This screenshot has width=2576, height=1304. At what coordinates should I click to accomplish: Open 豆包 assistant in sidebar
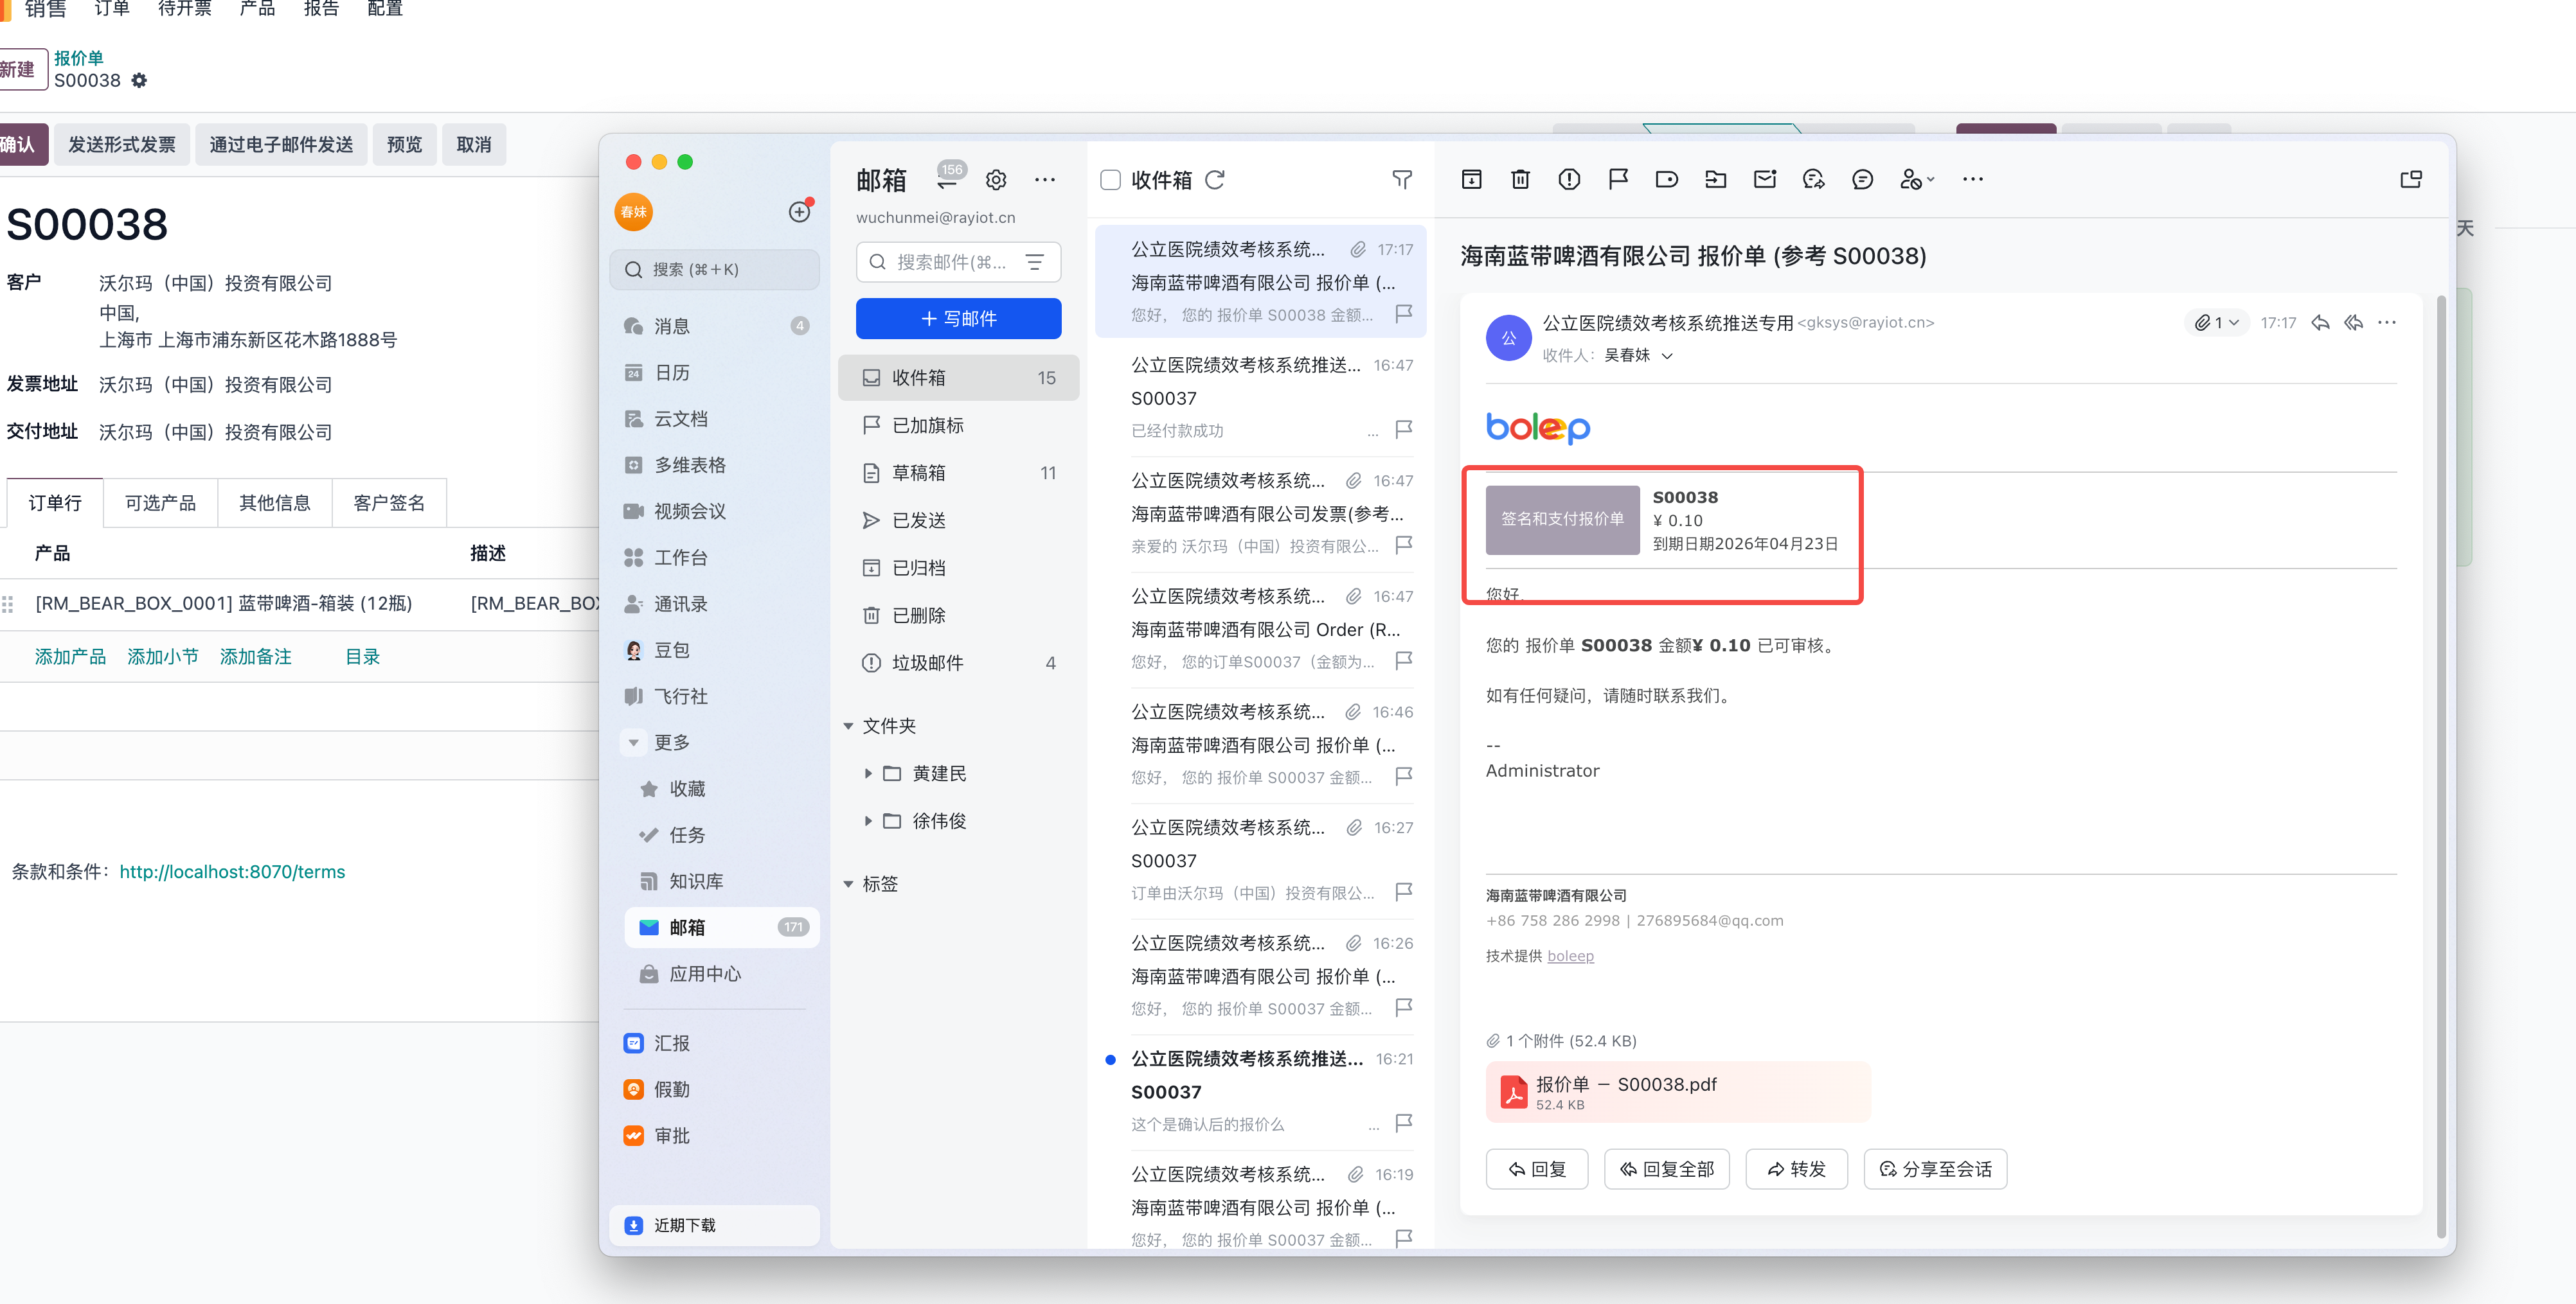[715, 649]
